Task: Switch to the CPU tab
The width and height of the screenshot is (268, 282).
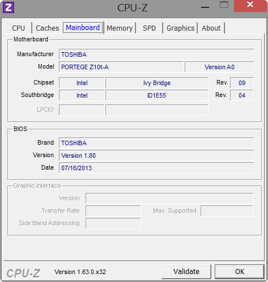Action: coord(18,28)
